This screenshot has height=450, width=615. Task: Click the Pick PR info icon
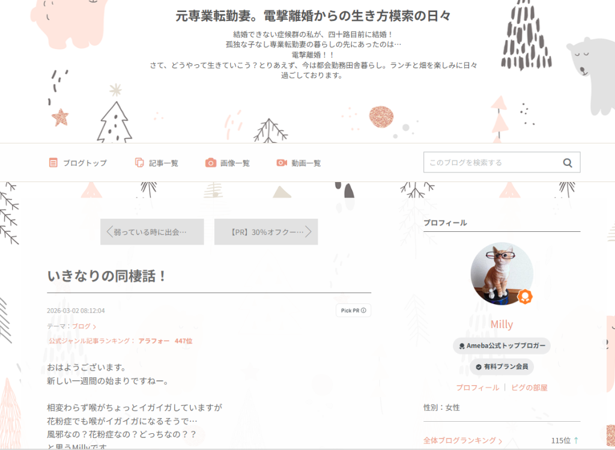tap(363, 311)
